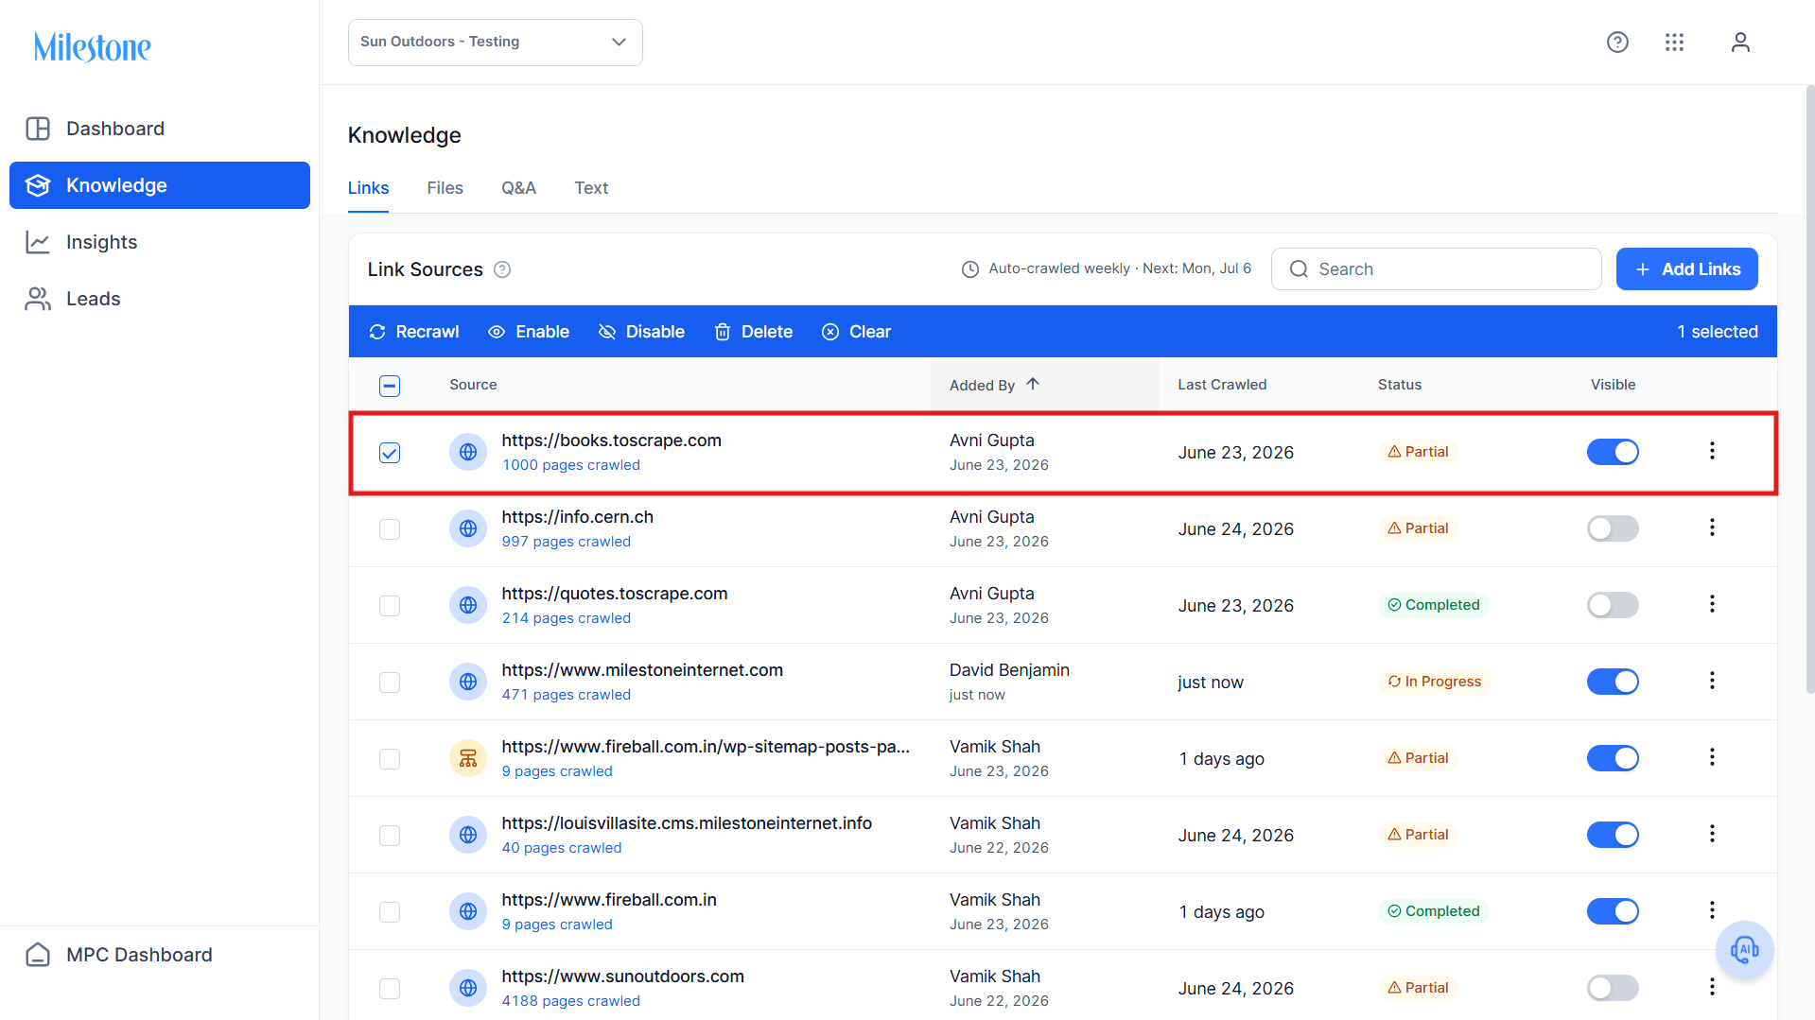Switch to the Q&A tab

[518, 188]
